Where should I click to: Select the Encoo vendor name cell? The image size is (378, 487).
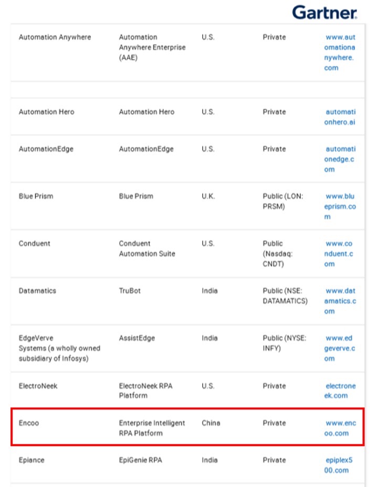29,423
